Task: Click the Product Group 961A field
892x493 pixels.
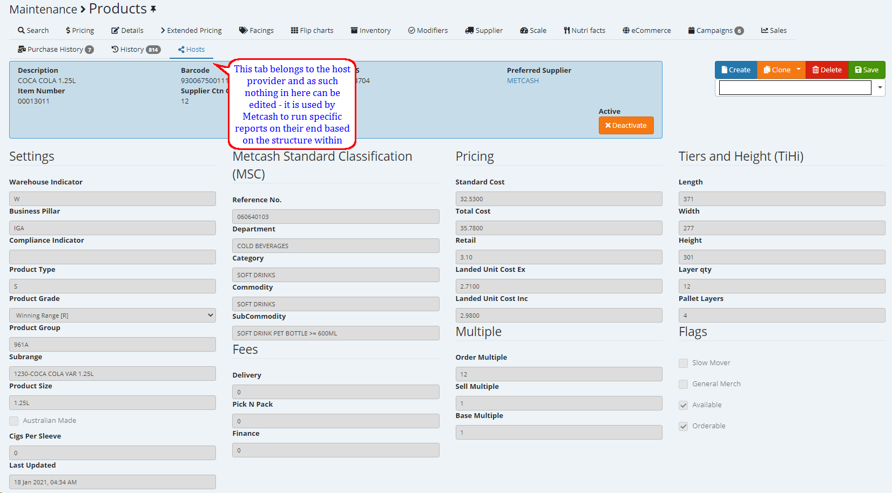Action: (x=112, y=345)
